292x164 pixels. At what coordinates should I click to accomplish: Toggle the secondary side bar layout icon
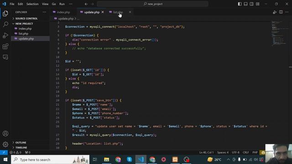point(251,4)
